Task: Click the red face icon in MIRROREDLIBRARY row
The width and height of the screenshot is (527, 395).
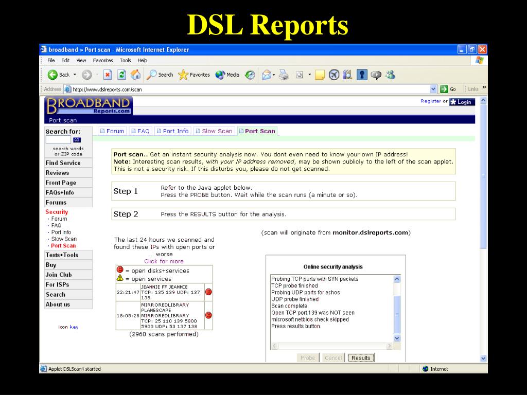Action: 208,315
